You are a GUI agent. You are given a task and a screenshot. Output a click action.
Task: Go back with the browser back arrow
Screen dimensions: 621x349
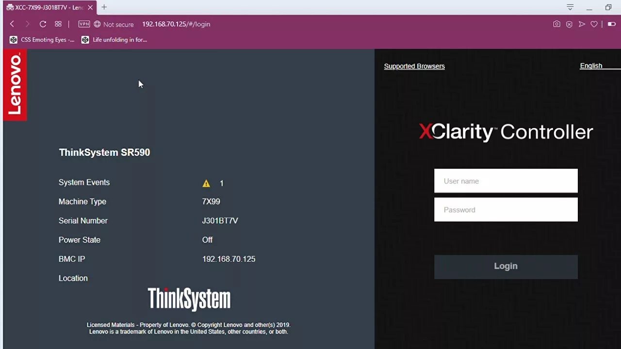pos(12,24)
